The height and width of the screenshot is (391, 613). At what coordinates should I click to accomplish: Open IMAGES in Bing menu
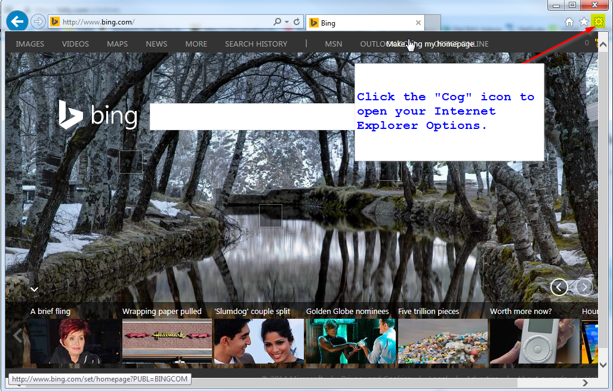tap(30, 44)
